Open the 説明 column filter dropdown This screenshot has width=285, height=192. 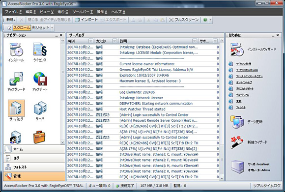(x=195, y=41)
